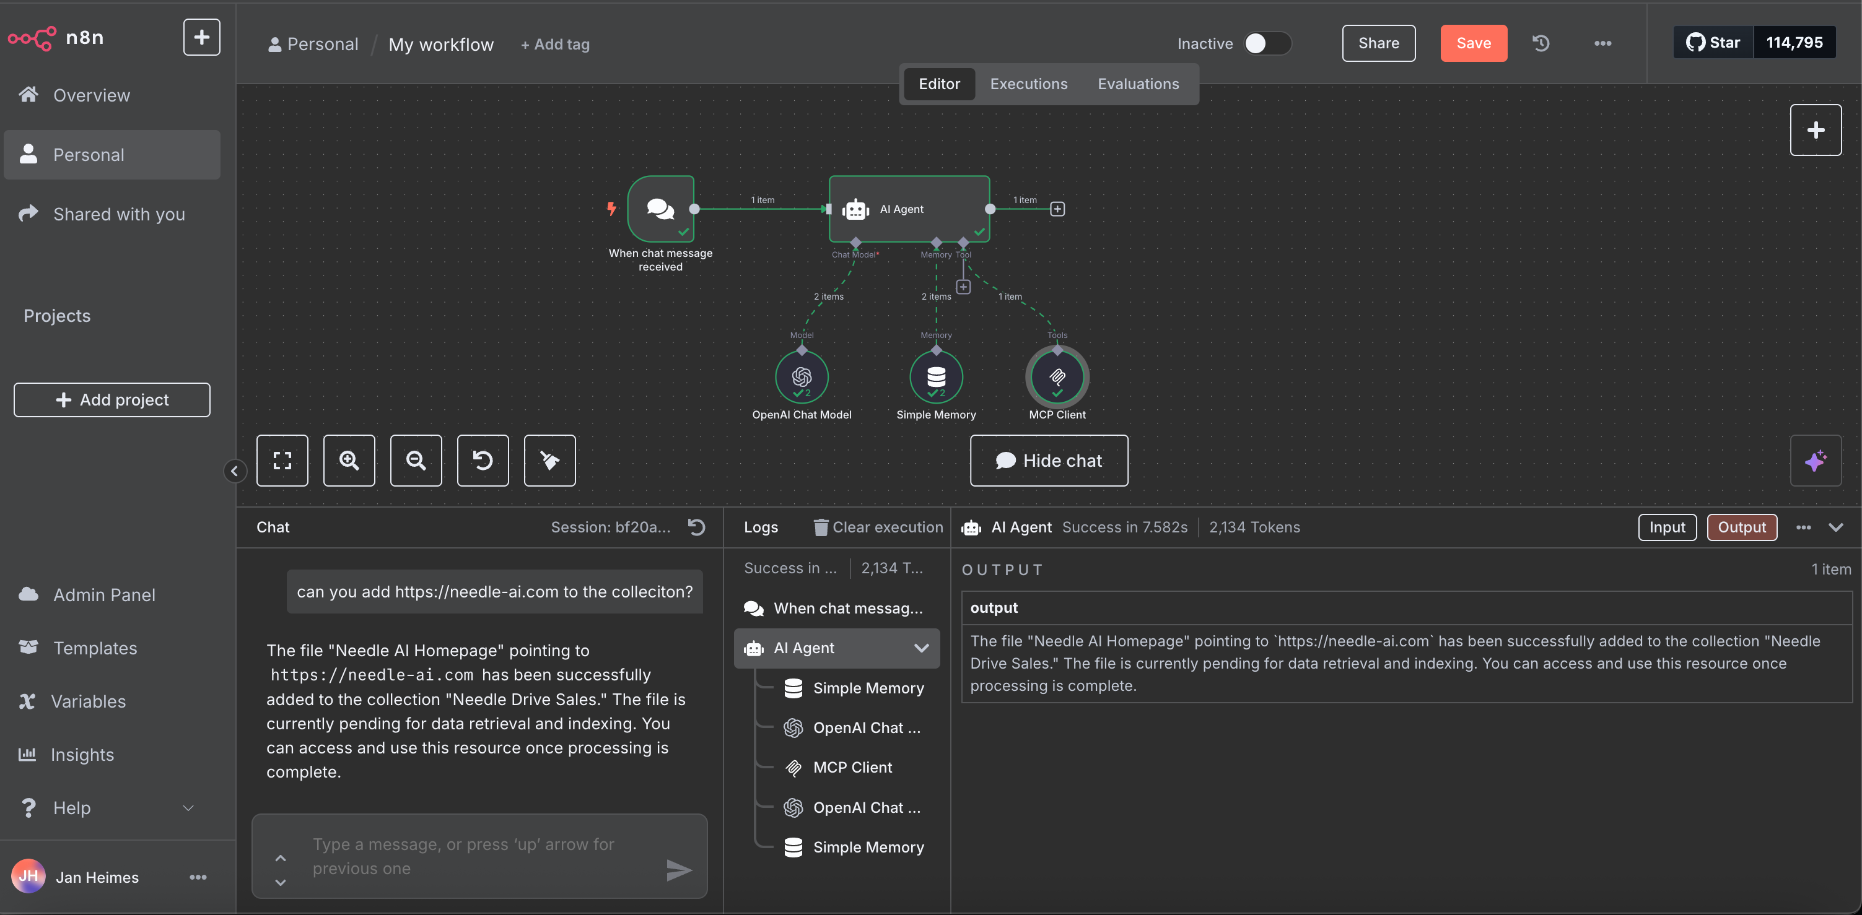Viewport: 1862px width, 915px height.
Task: Open the AI assistant sparkle button
Action: [1815, 461]
